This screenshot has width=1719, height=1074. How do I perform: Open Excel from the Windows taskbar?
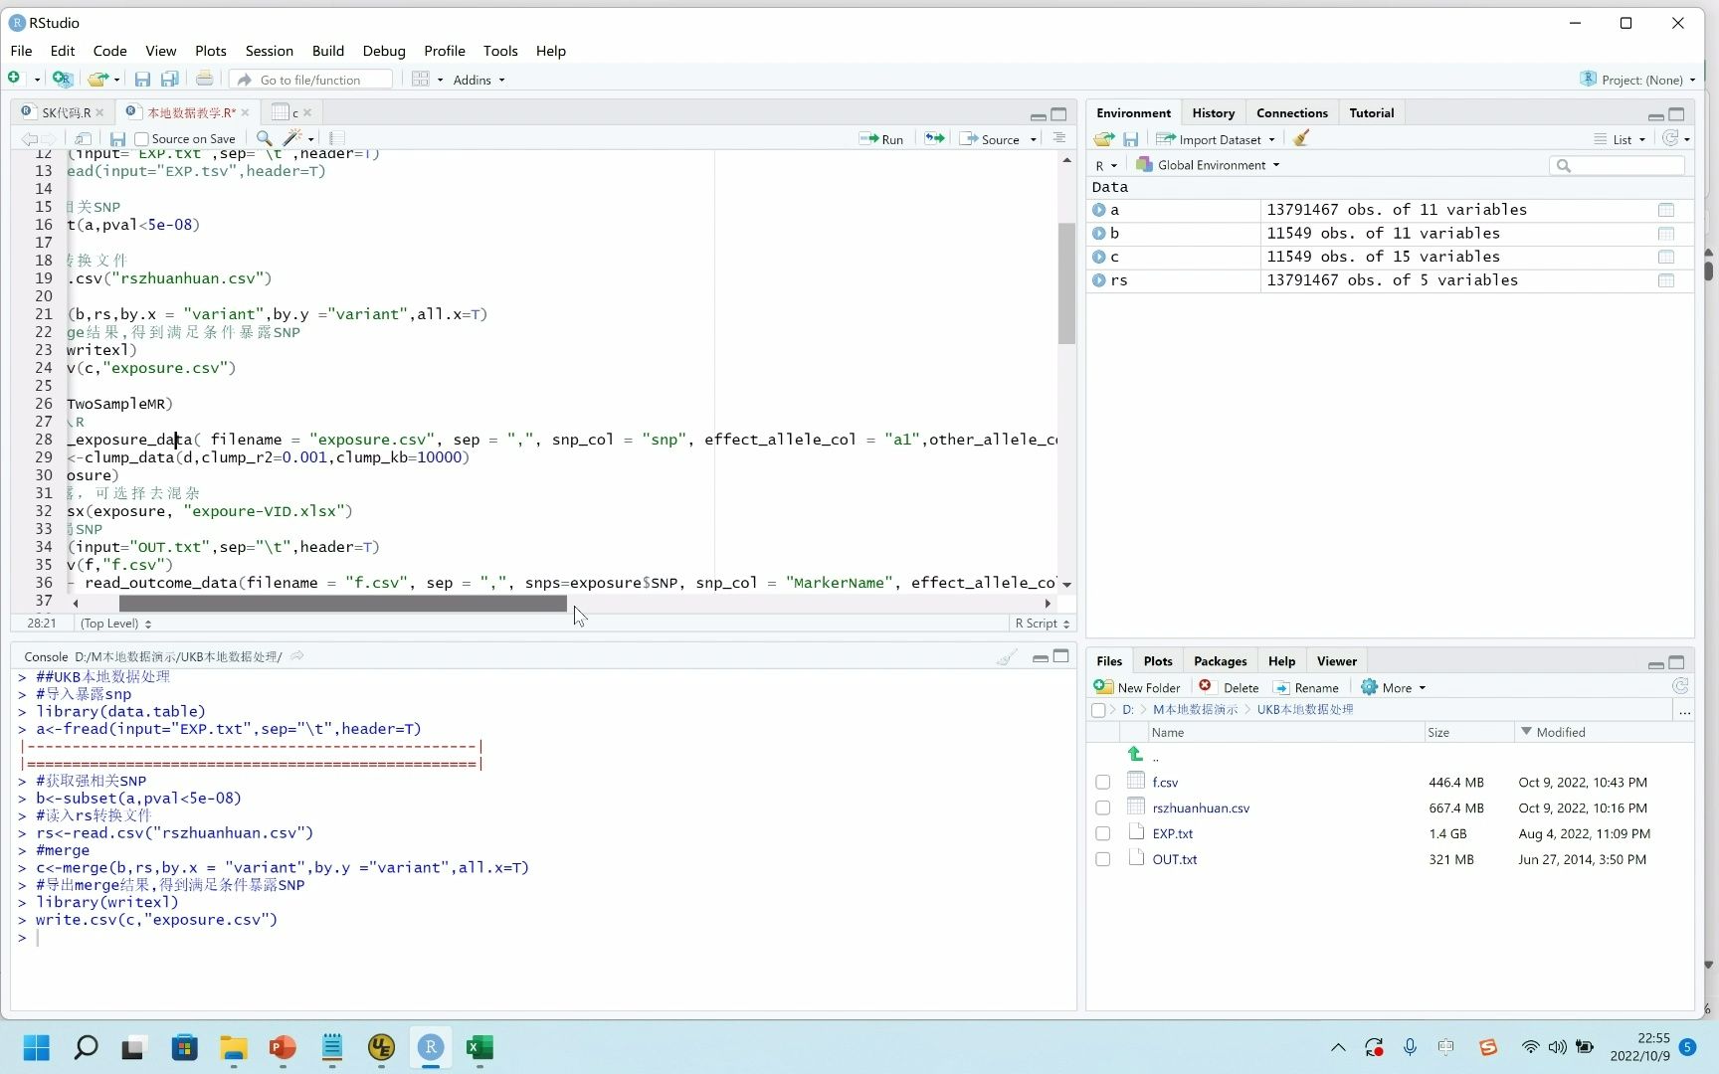point(479,1047)
